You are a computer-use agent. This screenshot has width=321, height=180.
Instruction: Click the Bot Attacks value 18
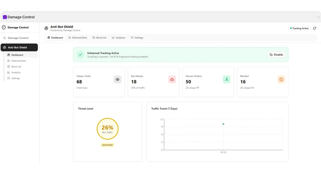[134, 82]
